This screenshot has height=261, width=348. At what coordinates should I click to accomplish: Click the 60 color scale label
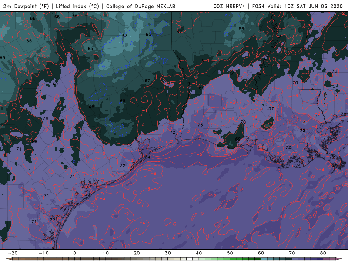coord(261,253)
